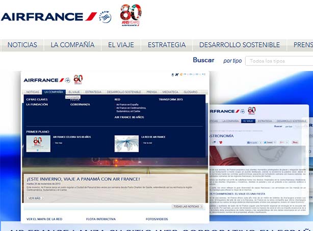Click the 80 years logo inside the front preview
Image resolution: width=313 pixels, height=231 pixels.
[x=78, y=79]
